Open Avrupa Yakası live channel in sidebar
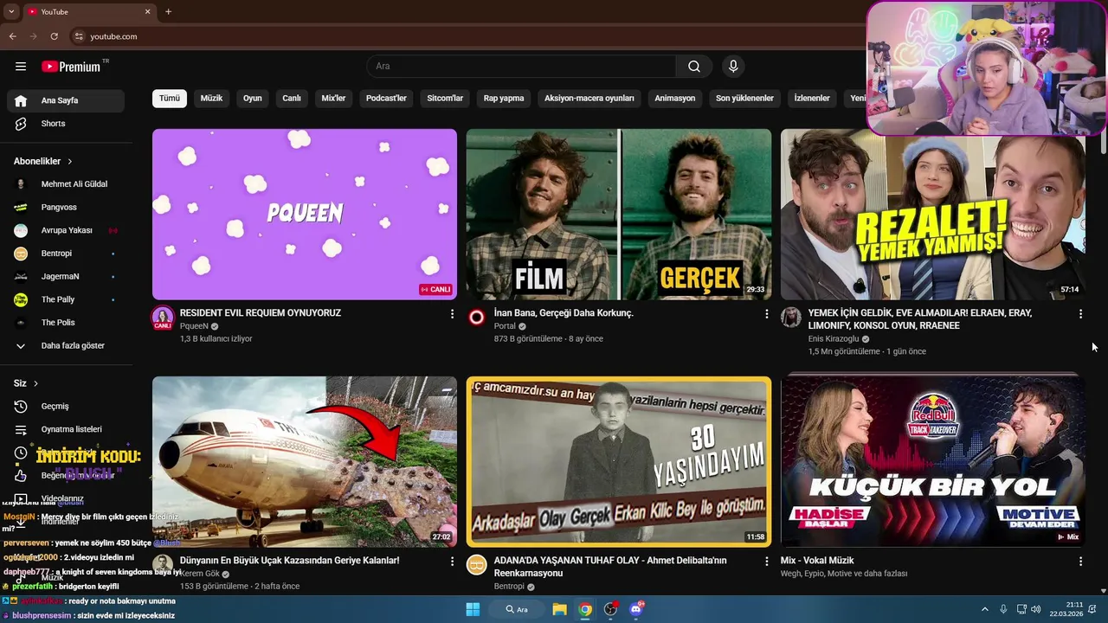Viewport: 1108px width, 623px height. 66,230
